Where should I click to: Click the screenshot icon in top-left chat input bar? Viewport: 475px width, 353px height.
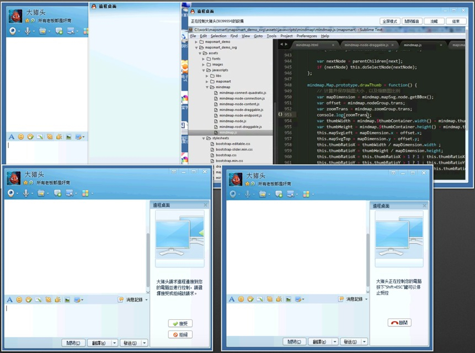pos(78,137)
